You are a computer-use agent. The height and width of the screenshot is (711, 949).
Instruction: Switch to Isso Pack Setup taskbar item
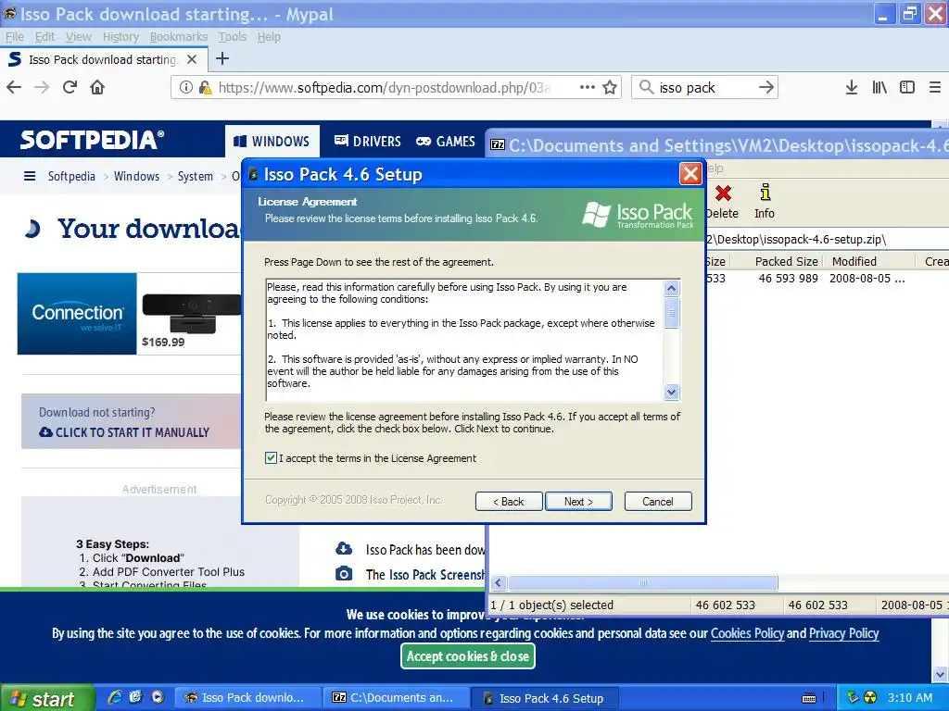coord(544,698)
